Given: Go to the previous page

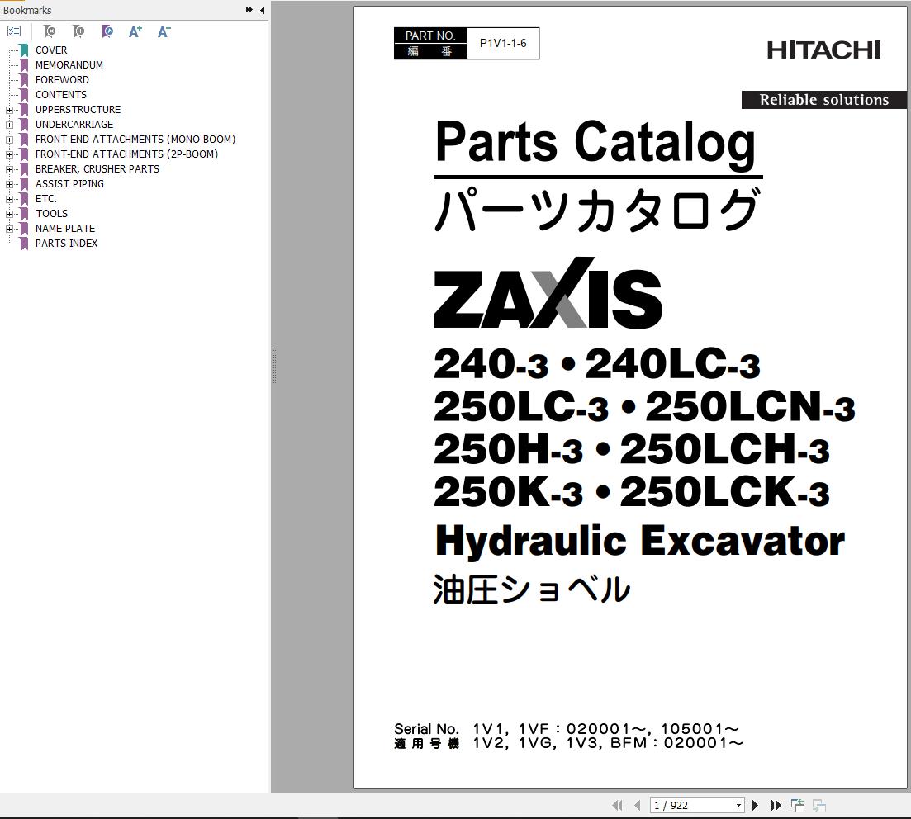Looking at the screenshot, I should [638, 805].
